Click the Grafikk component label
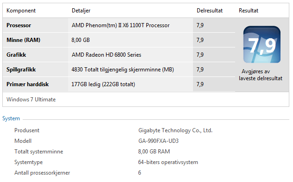 pos(16,55)
